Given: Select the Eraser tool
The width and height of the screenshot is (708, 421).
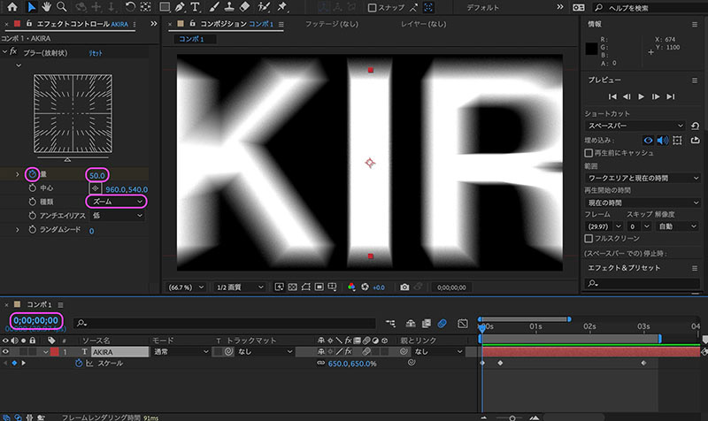Looking at the screenshot, I should (245, 7).
